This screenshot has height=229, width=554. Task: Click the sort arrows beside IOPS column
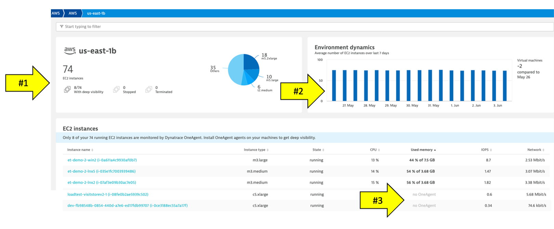pyautogui.click(x=491, y=150)
